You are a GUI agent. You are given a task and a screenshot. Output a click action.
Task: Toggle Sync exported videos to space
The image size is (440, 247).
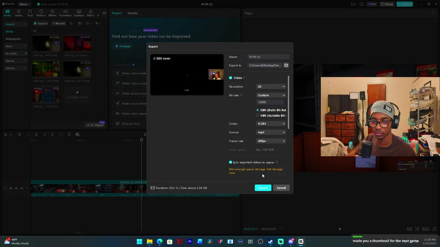[231, 162]
